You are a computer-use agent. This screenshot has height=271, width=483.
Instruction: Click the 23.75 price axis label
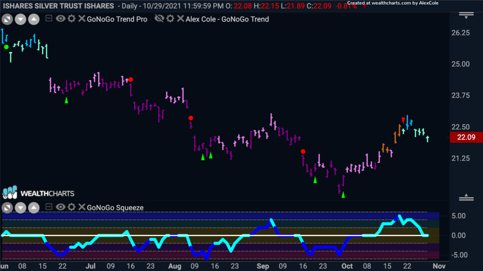[460, 96]
